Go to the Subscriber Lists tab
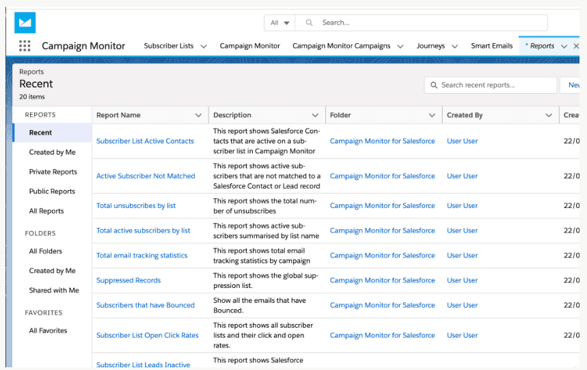 [169, 46]
